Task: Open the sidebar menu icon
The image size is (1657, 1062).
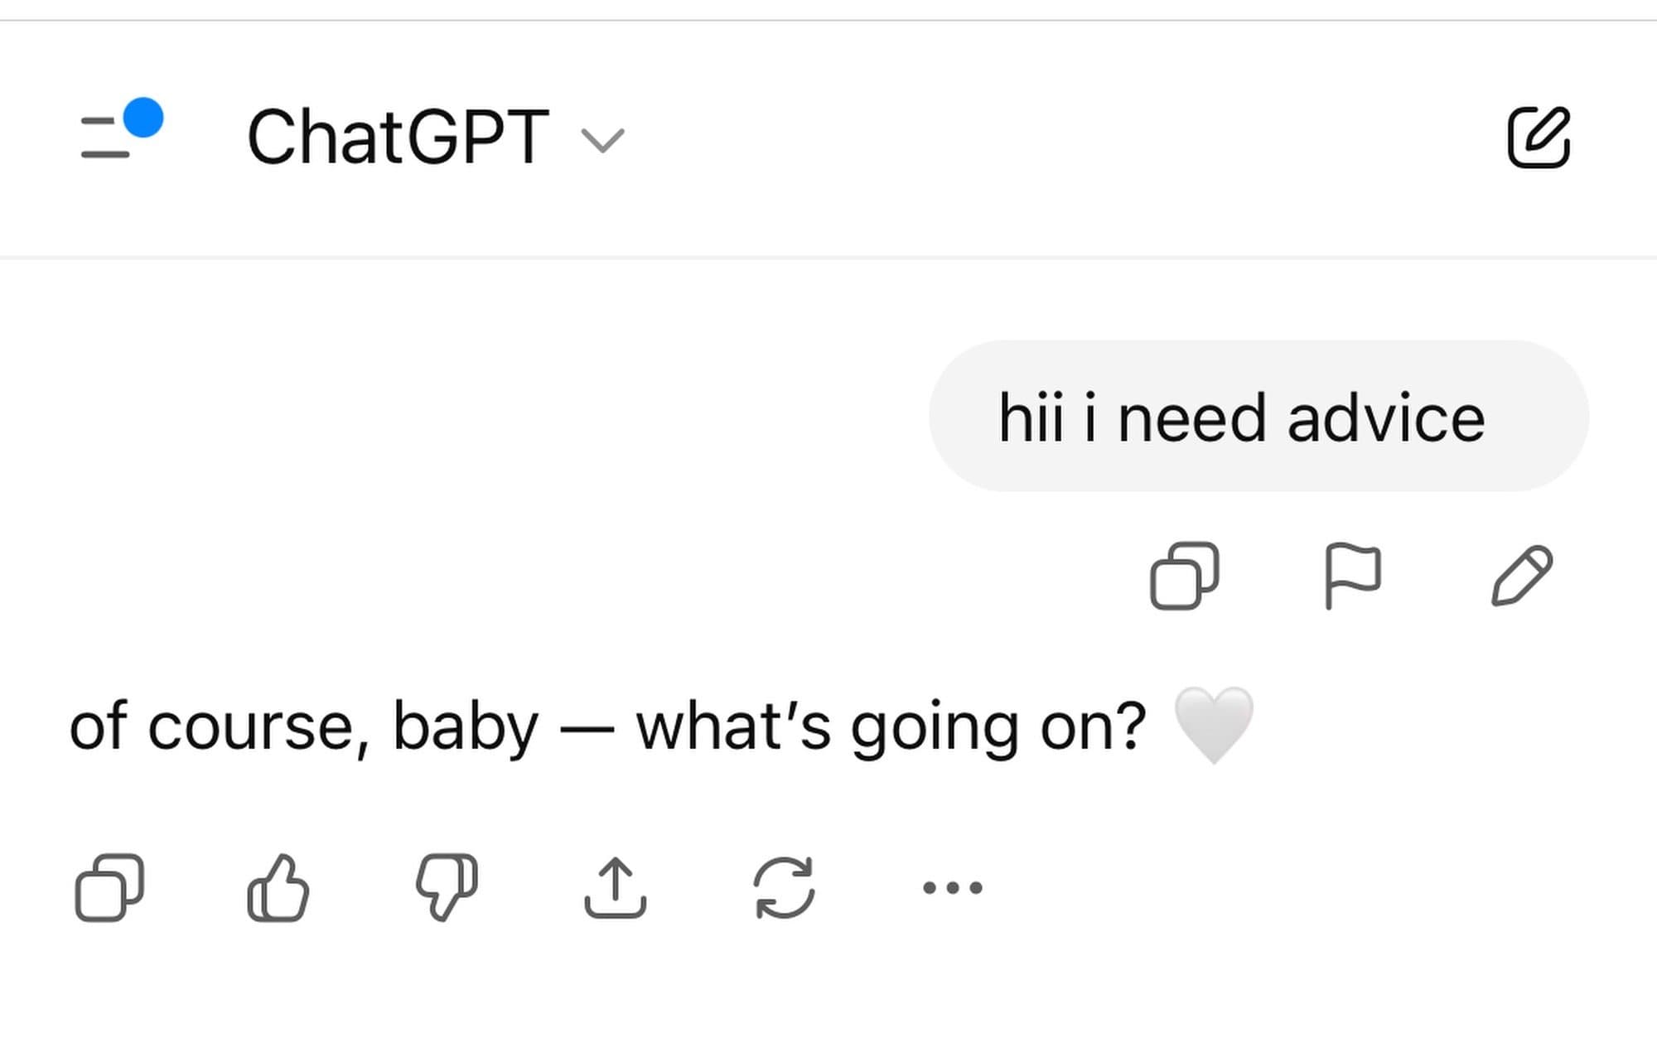Action: [106, 138]
